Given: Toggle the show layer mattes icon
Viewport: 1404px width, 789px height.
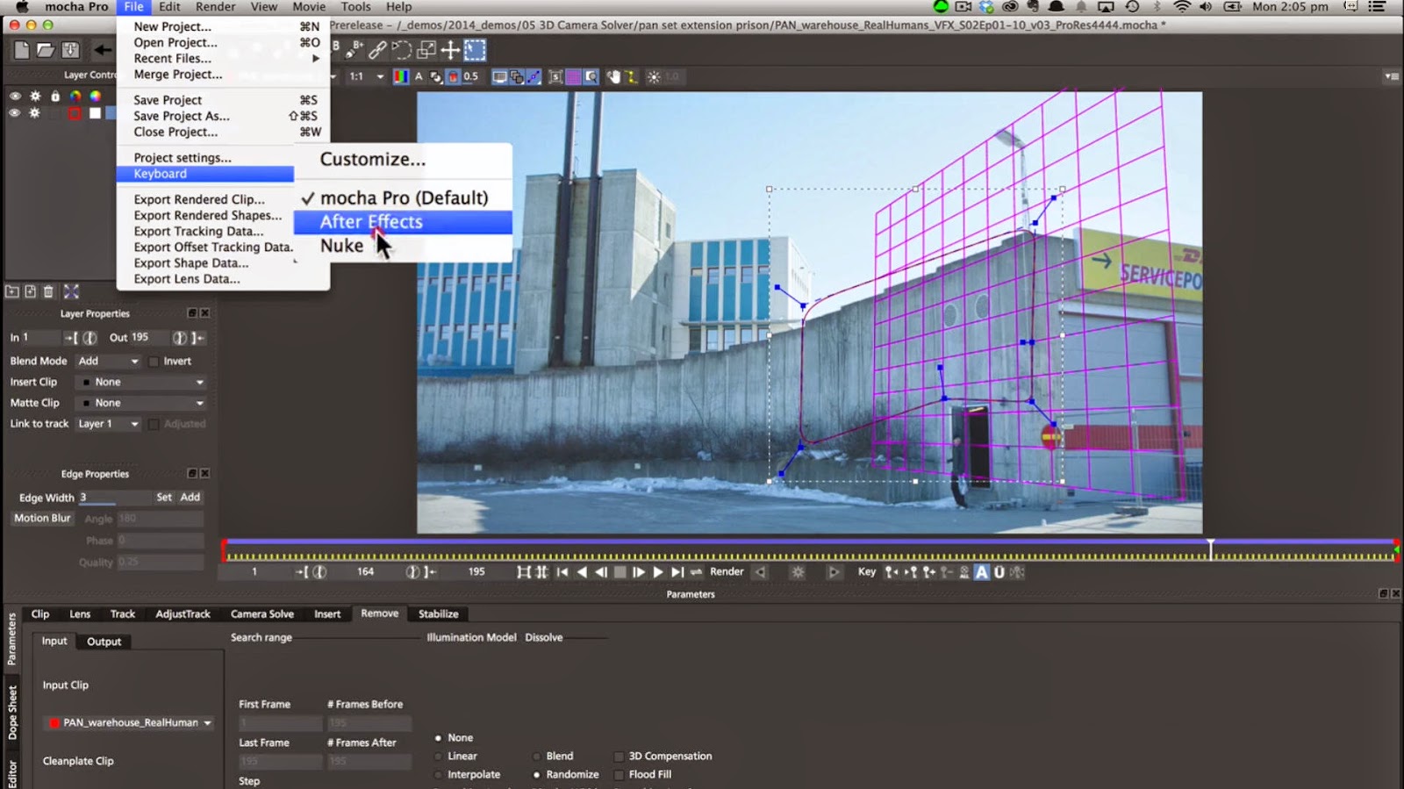Looking at the screenshot, I should coord(436,76).
